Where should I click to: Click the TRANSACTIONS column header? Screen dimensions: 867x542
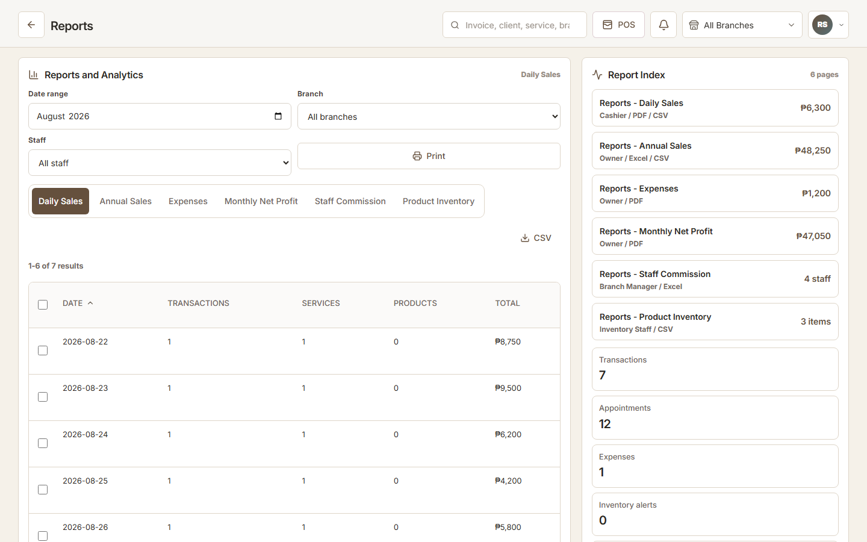199,303
